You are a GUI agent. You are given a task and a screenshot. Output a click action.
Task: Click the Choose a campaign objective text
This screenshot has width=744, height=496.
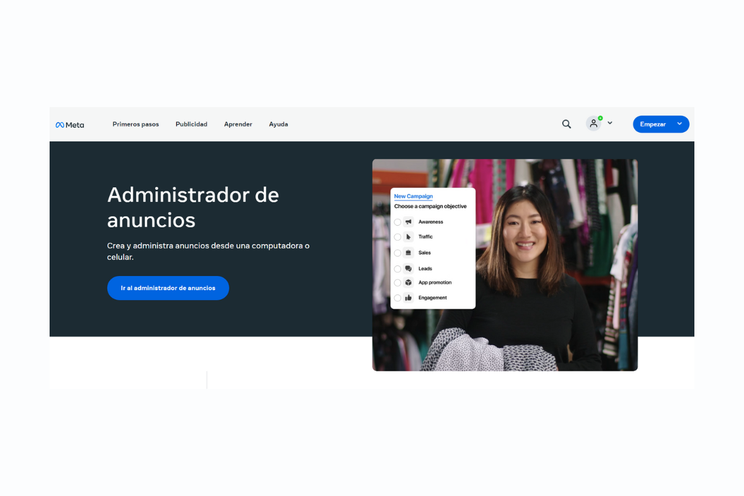430,206
